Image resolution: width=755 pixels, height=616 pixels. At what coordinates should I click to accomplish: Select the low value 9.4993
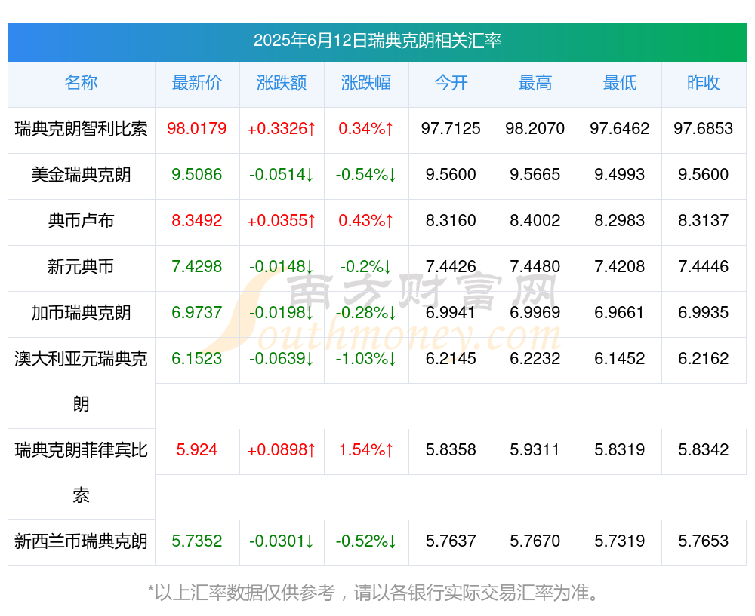pos(620,175)
